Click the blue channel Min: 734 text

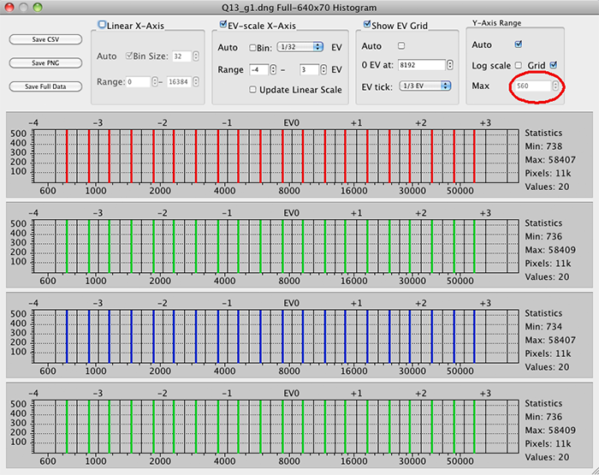[x=543, y=327]
